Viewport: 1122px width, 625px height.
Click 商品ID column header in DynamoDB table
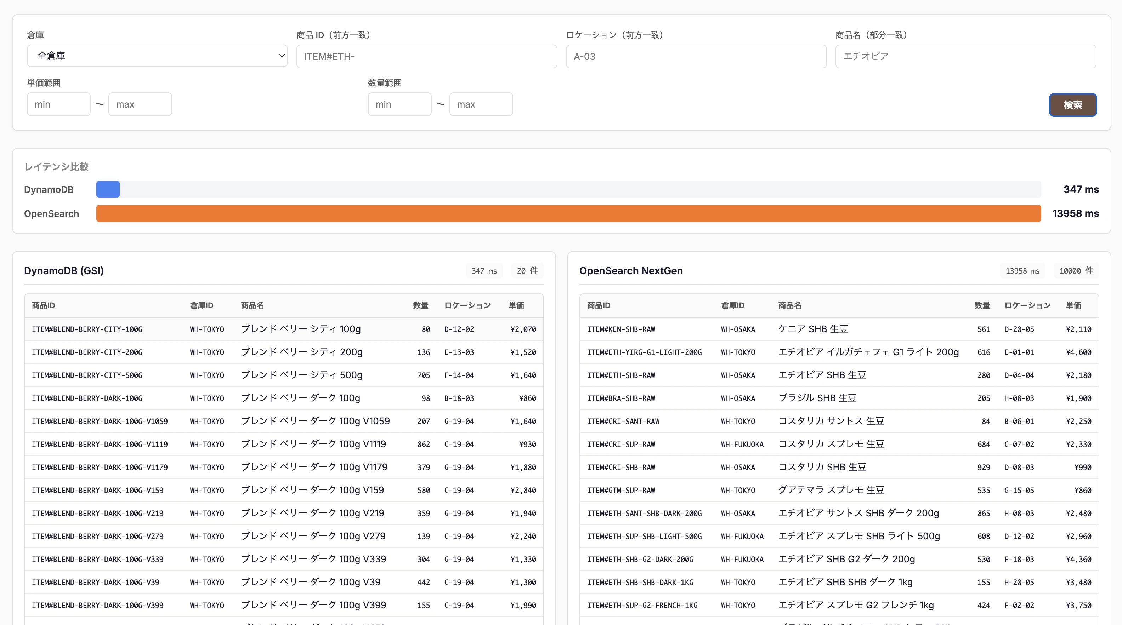[43, 305]
